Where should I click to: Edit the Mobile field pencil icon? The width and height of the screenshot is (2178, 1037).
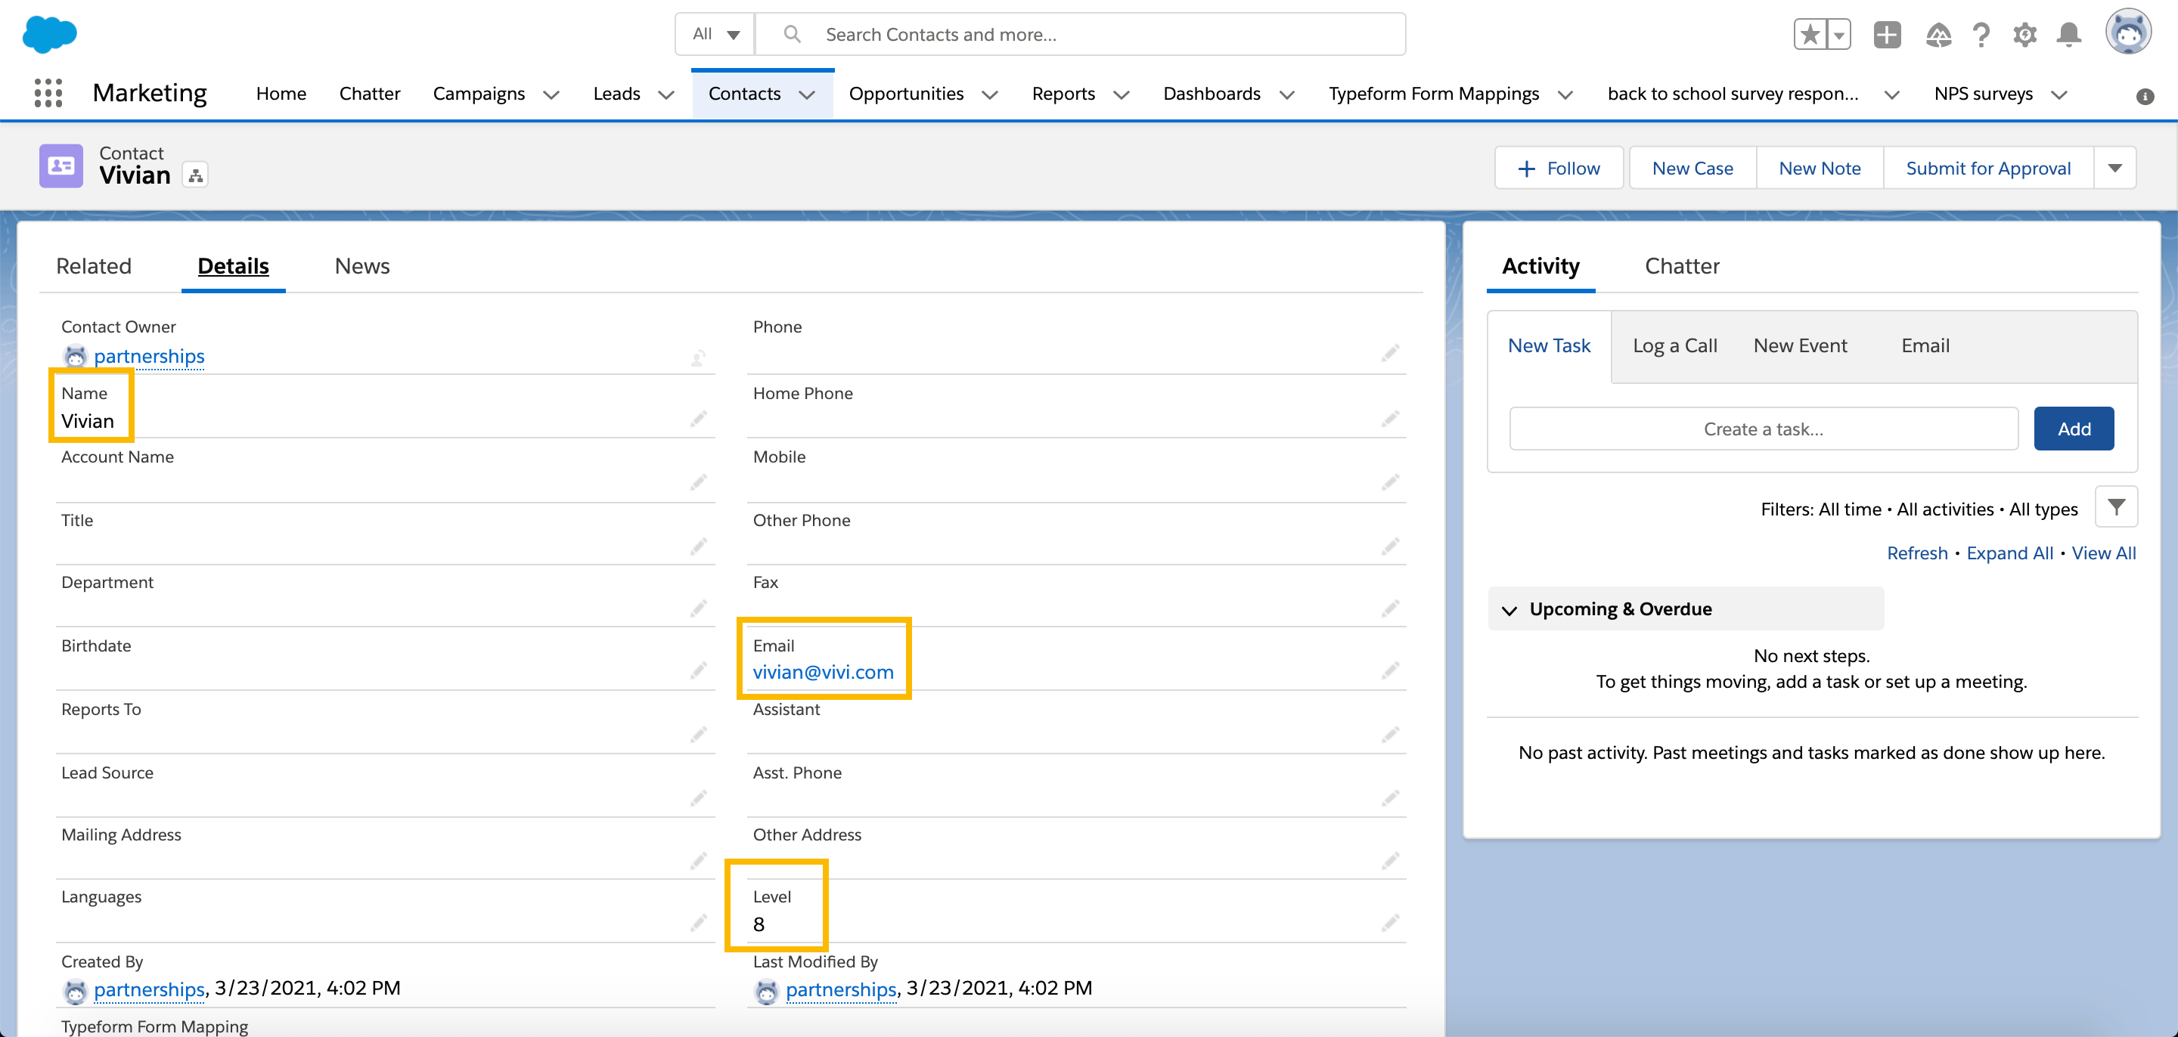pos(1390,481)
